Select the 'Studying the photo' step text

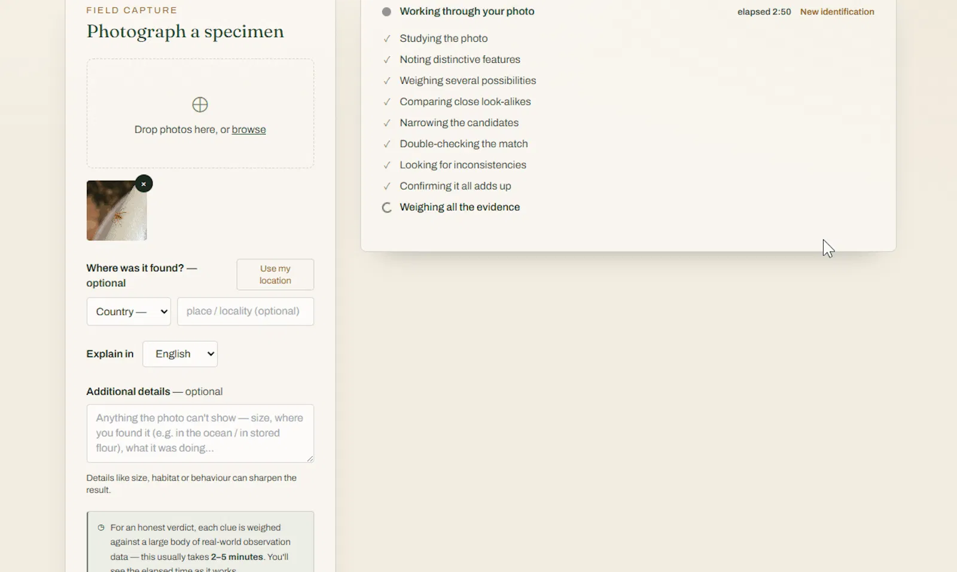444,38
